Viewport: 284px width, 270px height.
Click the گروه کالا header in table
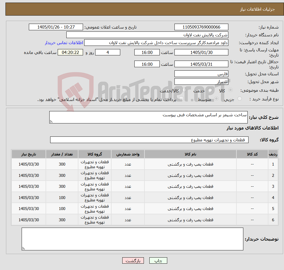click(95, 154)
